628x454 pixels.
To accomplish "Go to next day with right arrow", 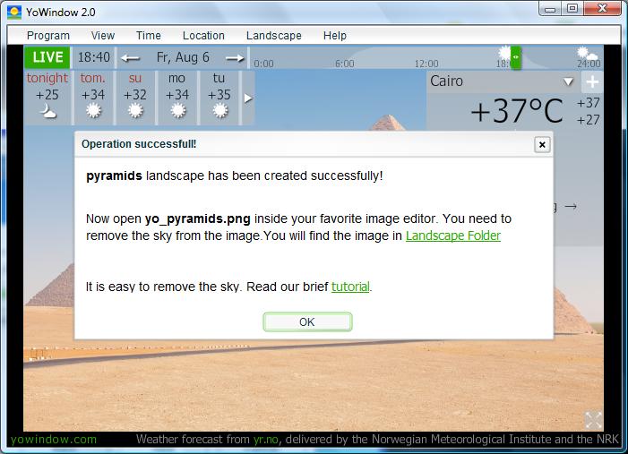I will [x=235, y=58].
